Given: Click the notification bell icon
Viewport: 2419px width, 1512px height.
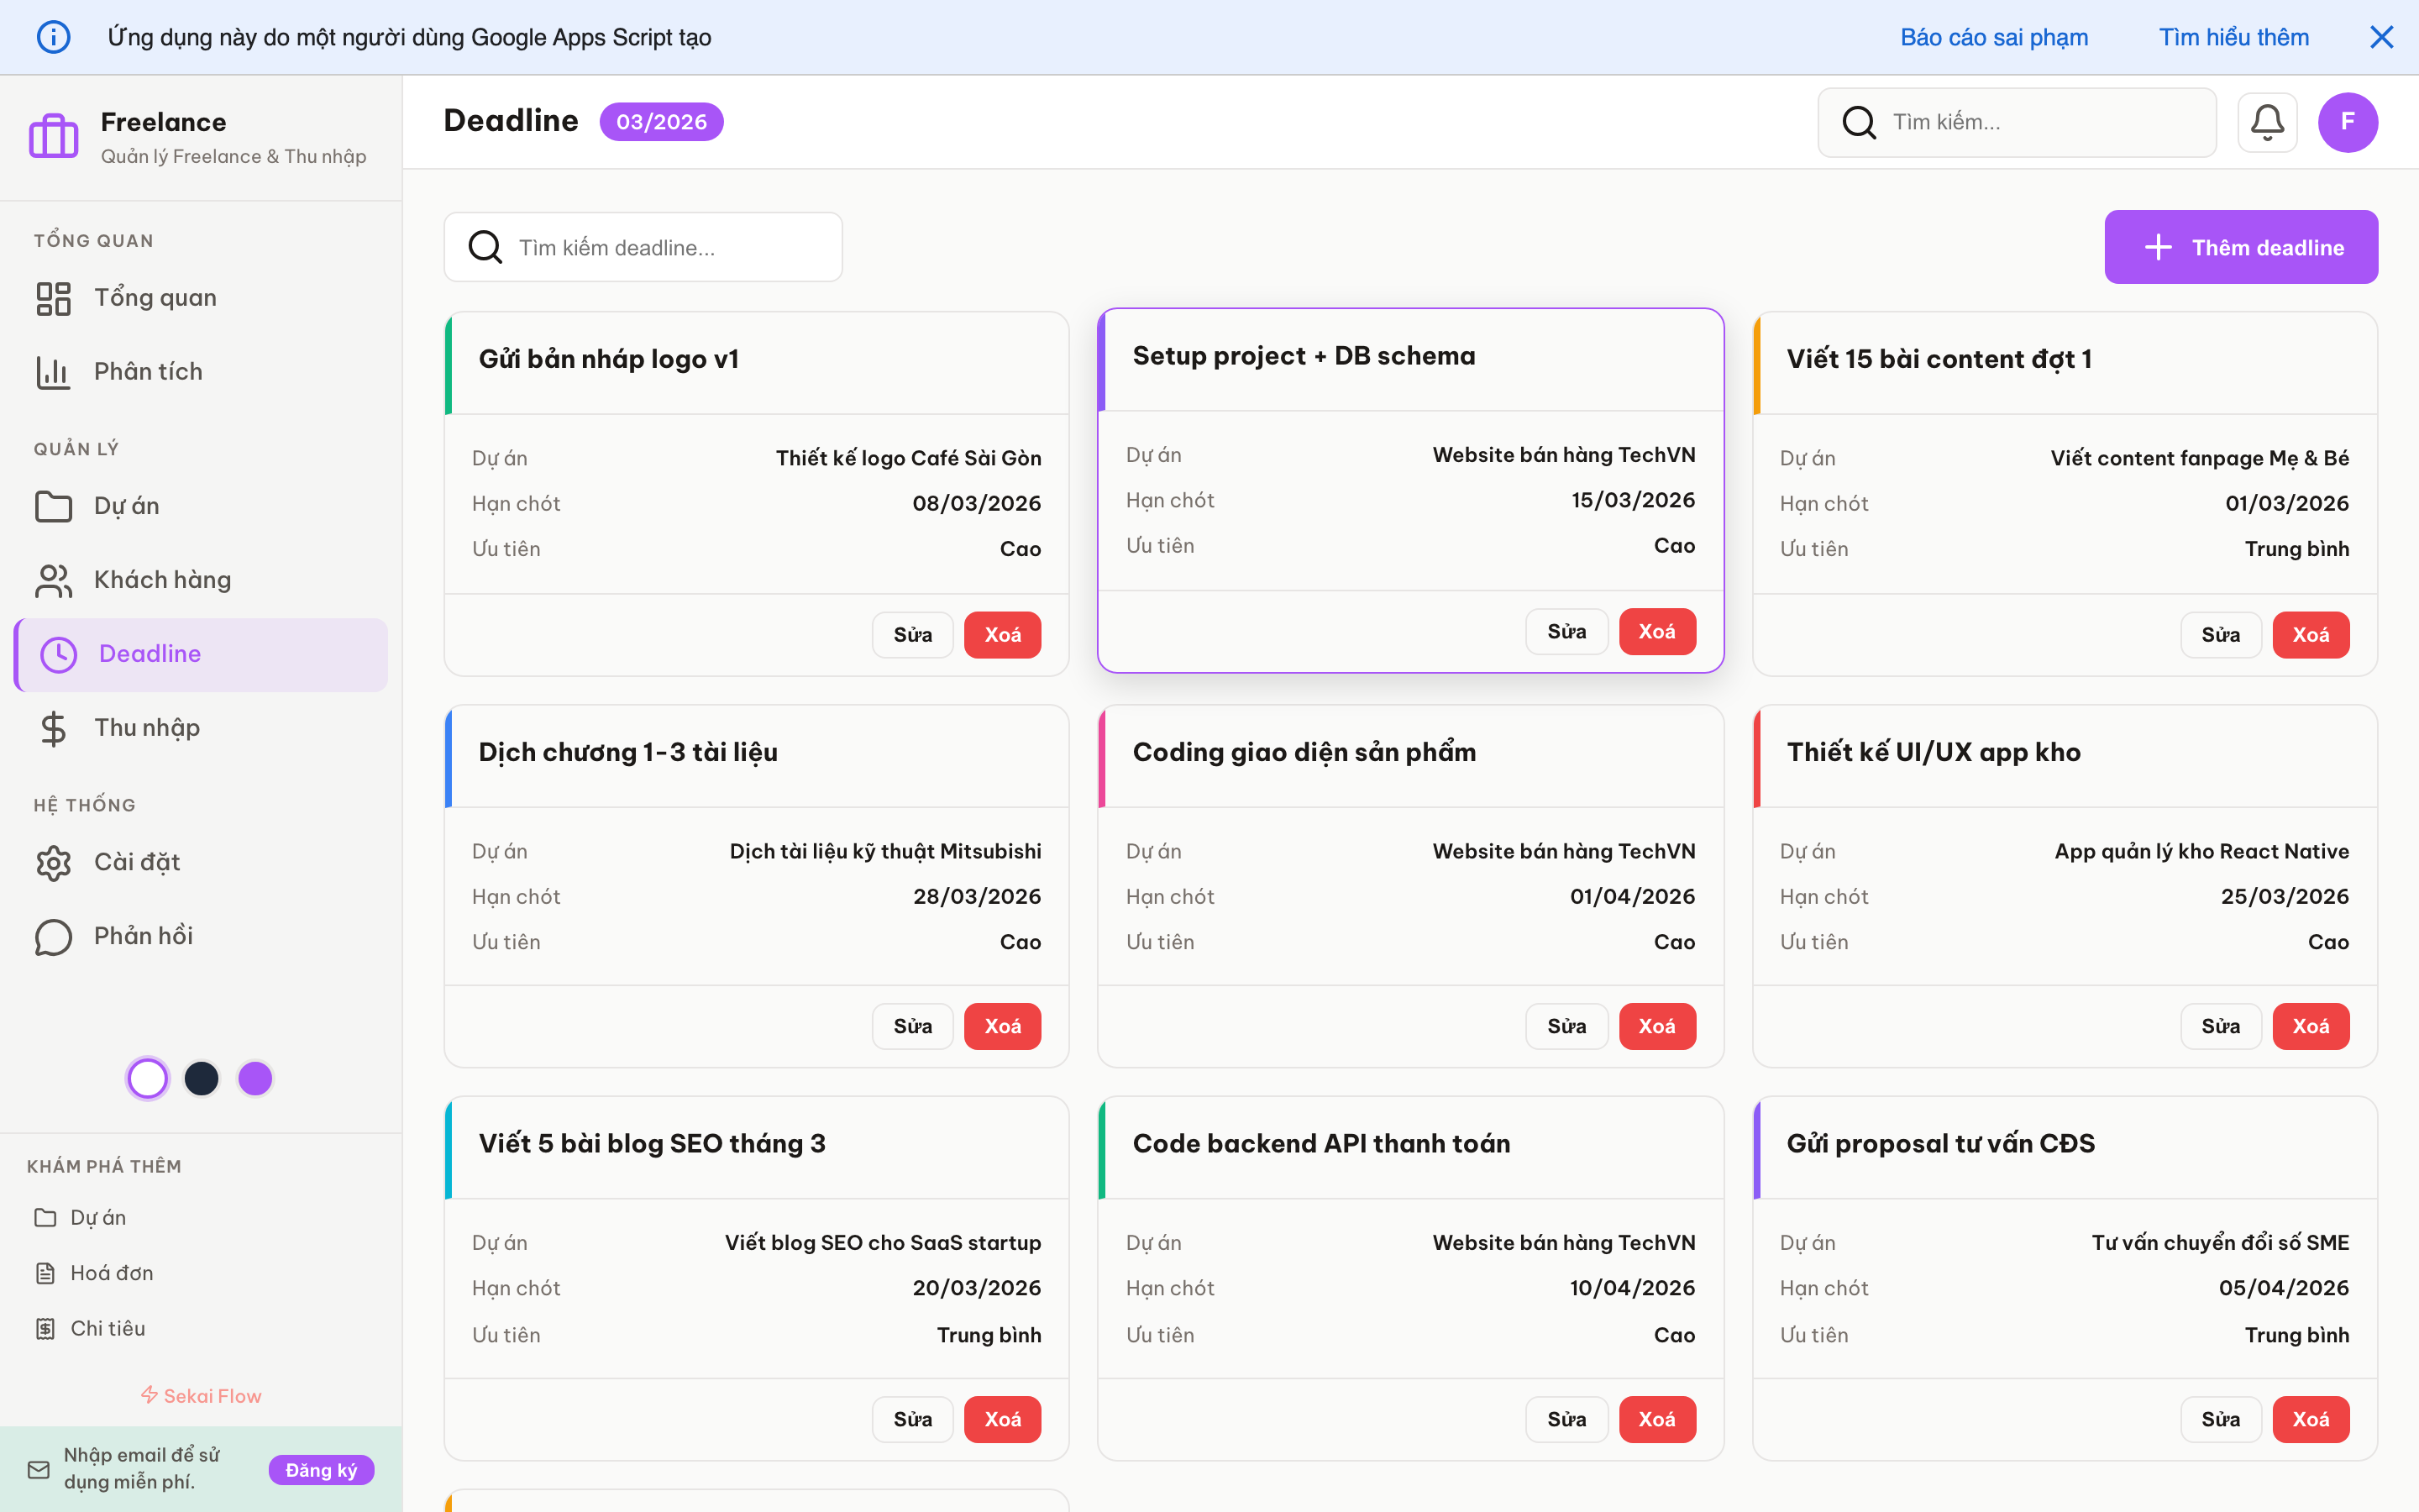Looking at the screenshot, I should [x=2267, y=122].
